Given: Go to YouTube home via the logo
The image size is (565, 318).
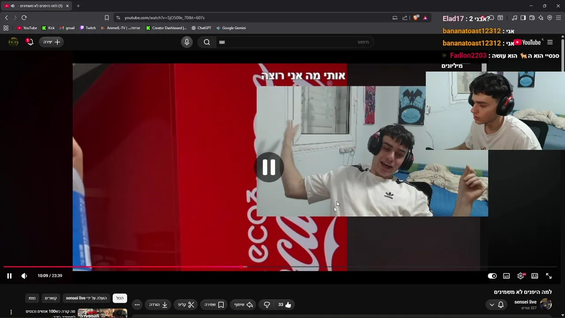Looking at the screenshot, I should [x=528, y=42].
